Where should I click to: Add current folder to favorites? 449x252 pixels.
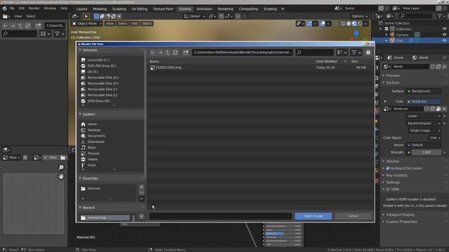tap(142, 187)
